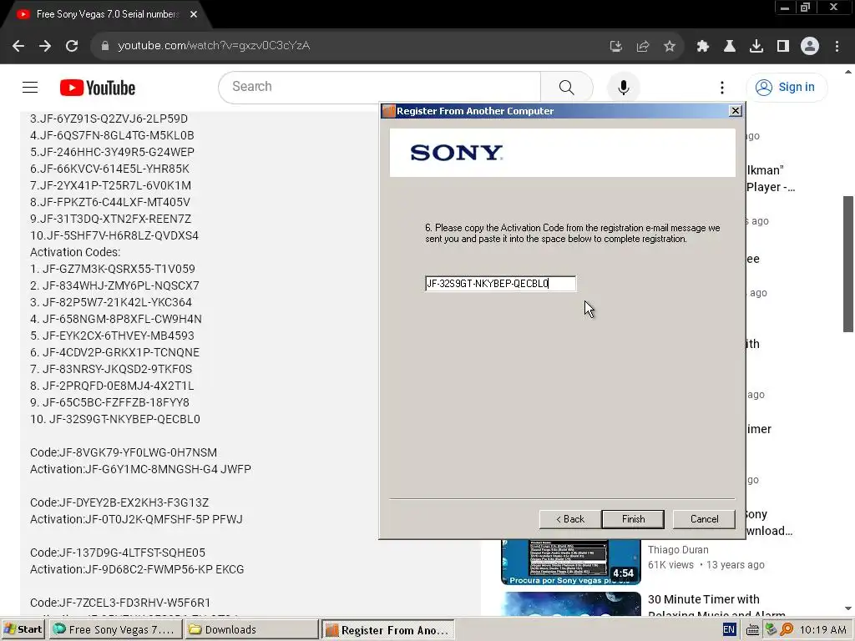Click the network tray icon
Viewport: 855px width, 641px height.
point(771,629)
